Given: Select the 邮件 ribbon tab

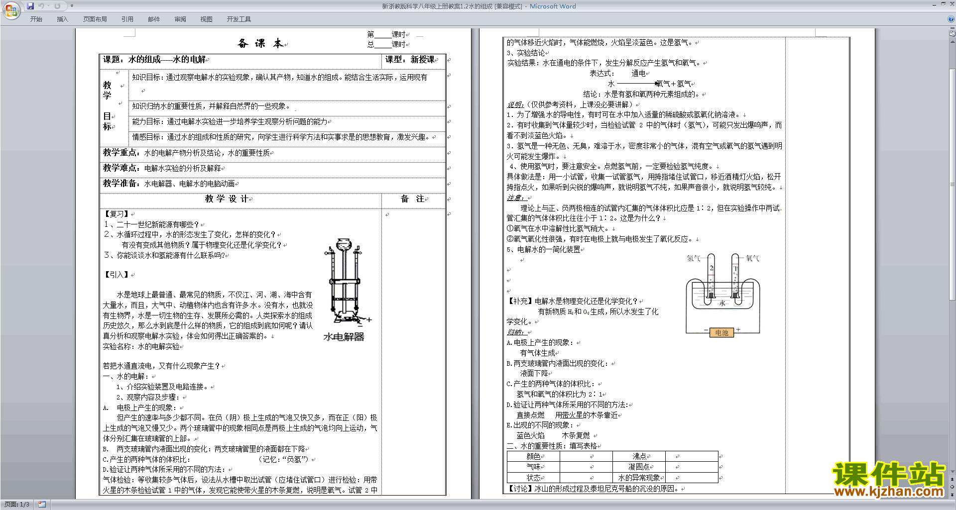Looking at the screenshot, I should coord(154,19).
